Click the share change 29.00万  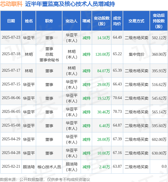point(103,85)
